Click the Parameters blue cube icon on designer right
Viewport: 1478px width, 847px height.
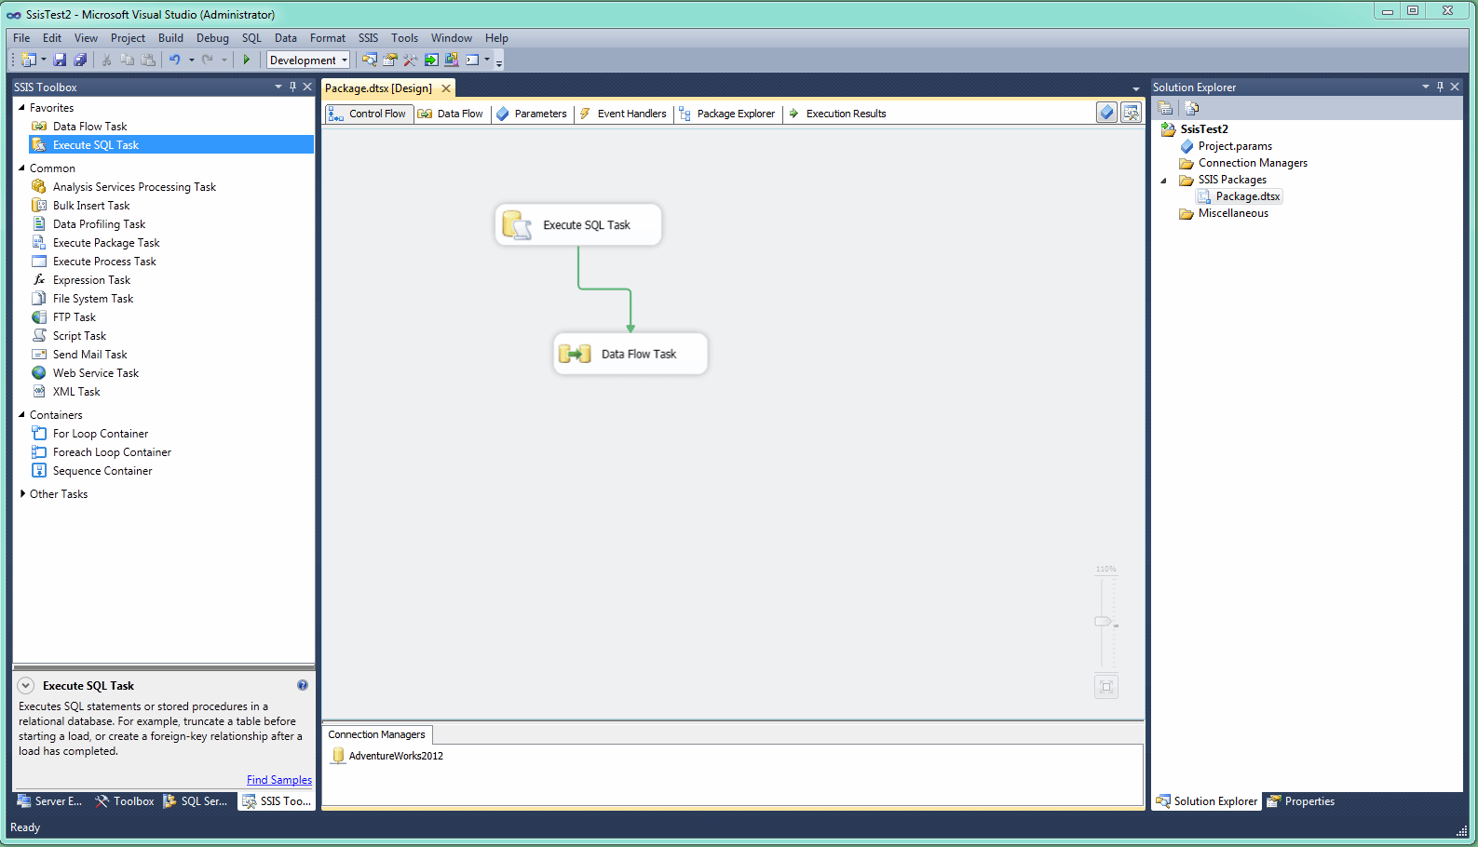[1106, 113]
